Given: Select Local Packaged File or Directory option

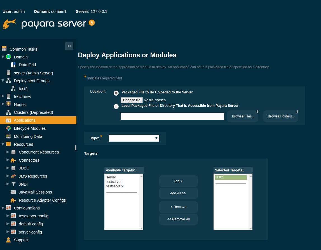Looking at the screenshot, I should (116, 106).
